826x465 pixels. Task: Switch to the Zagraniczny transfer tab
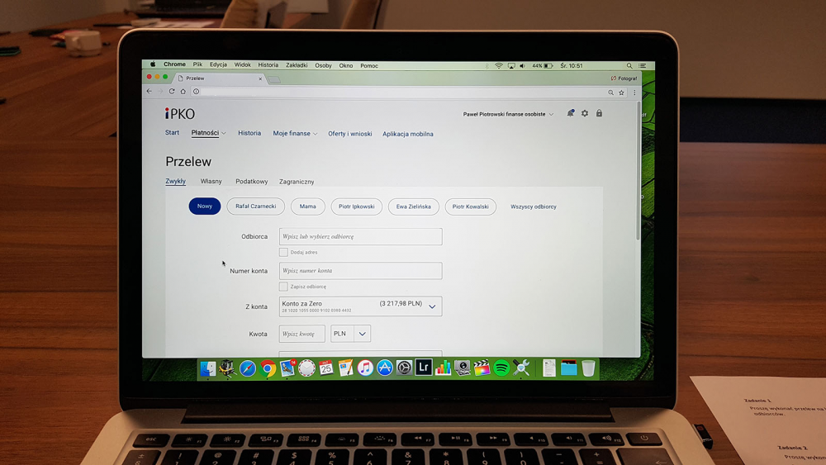pyautogui.click(x=297, y=182)
